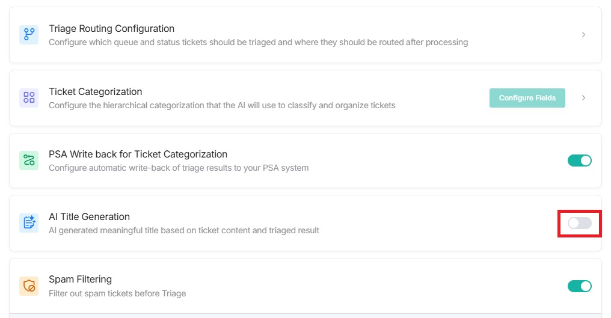Image resolution: width=611 pixels, height=318 pixels.
Task: Click the hierarchical categorization description text
Action: click(x=222, y=105)
